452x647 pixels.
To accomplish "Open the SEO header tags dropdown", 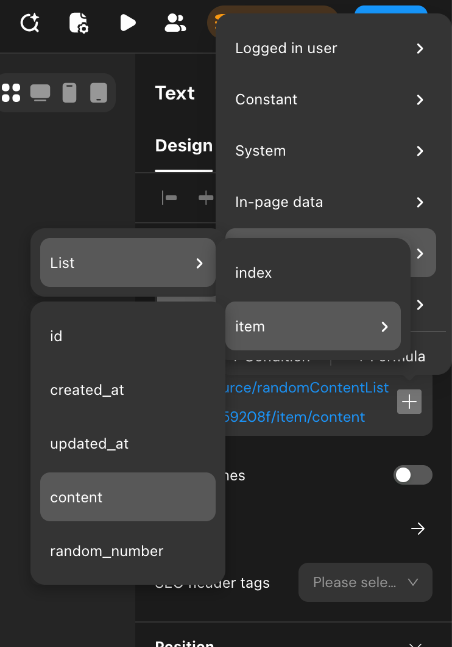I will click(x=365, y=582).
